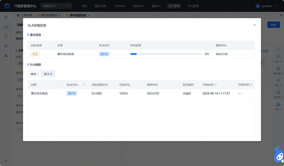Click the 未超时 overtime status cell
The height and width of the screenshot is (166, 284).
(187, 93)
